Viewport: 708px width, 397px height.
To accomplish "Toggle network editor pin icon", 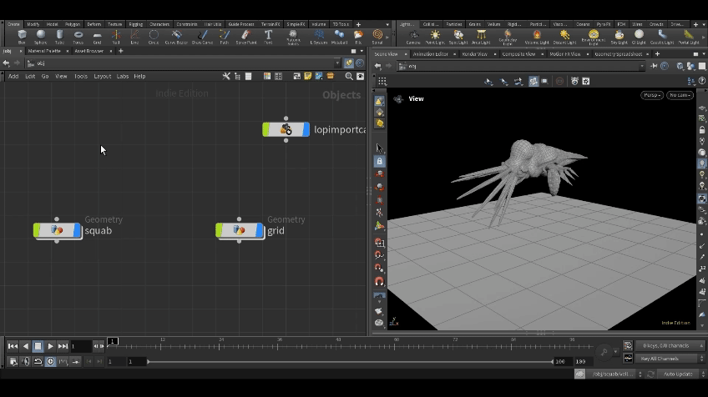I will pos(349,63).
